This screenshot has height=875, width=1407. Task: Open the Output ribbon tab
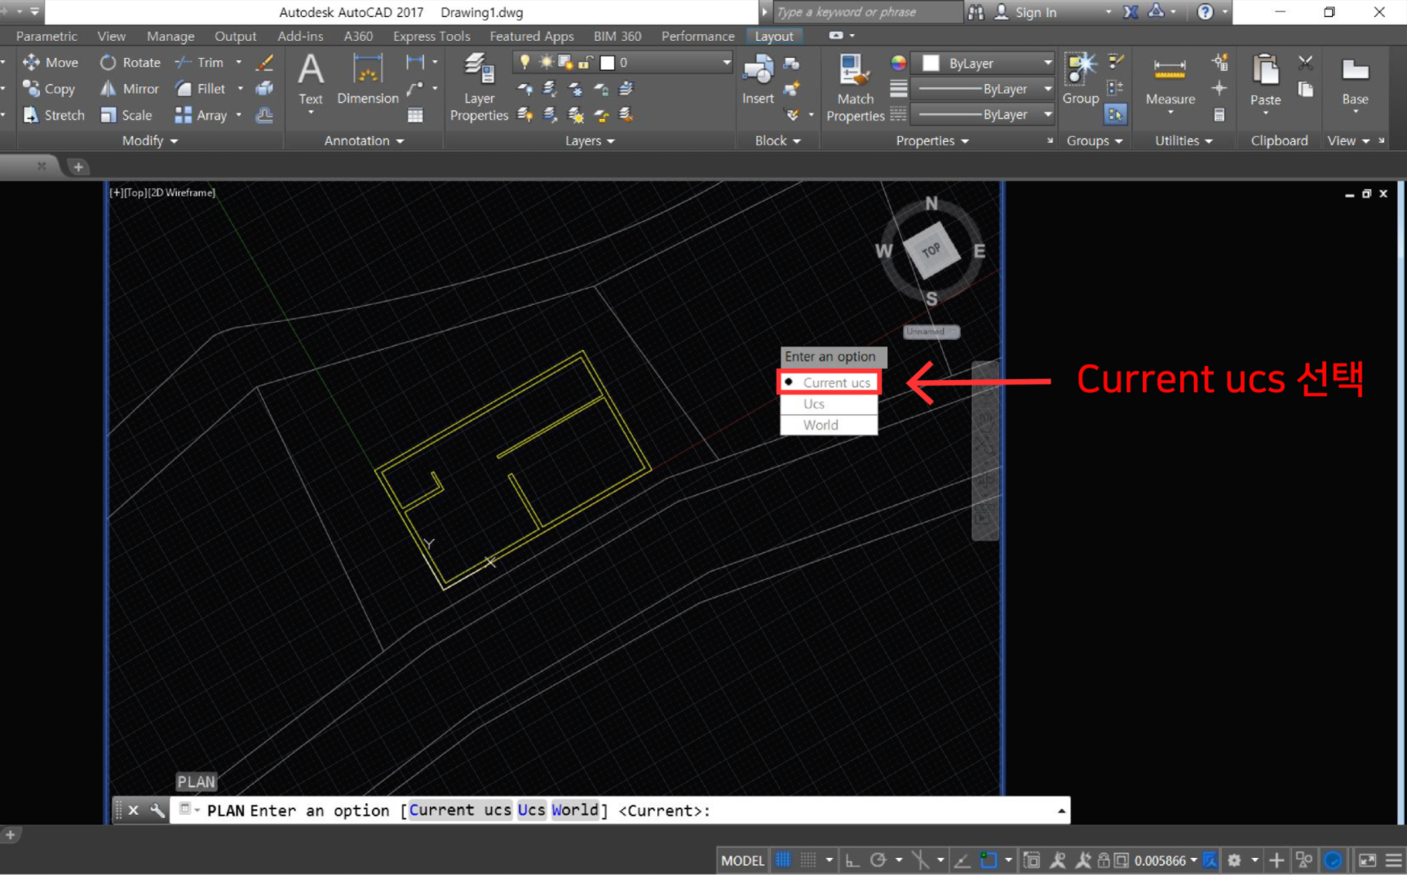click(235, 36)
